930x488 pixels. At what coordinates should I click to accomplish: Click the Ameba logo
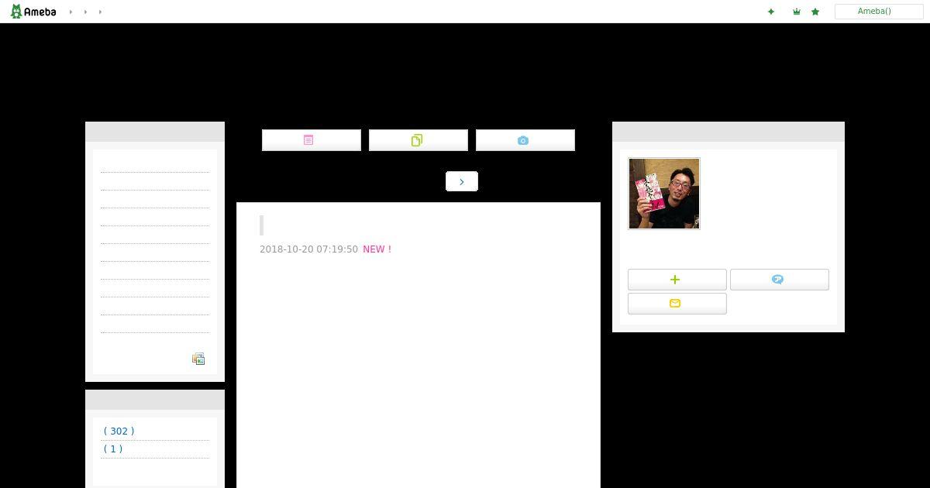point(33,12)
